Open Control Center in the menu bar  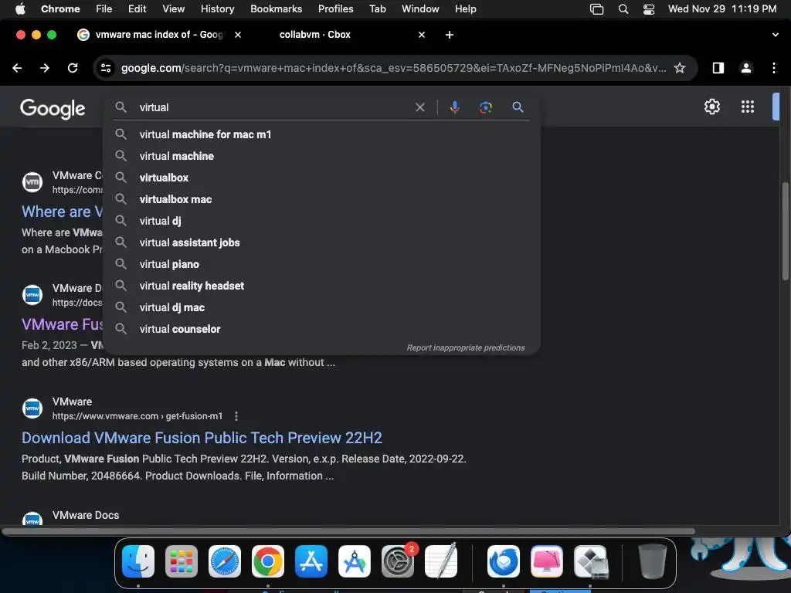click(649, 9)
